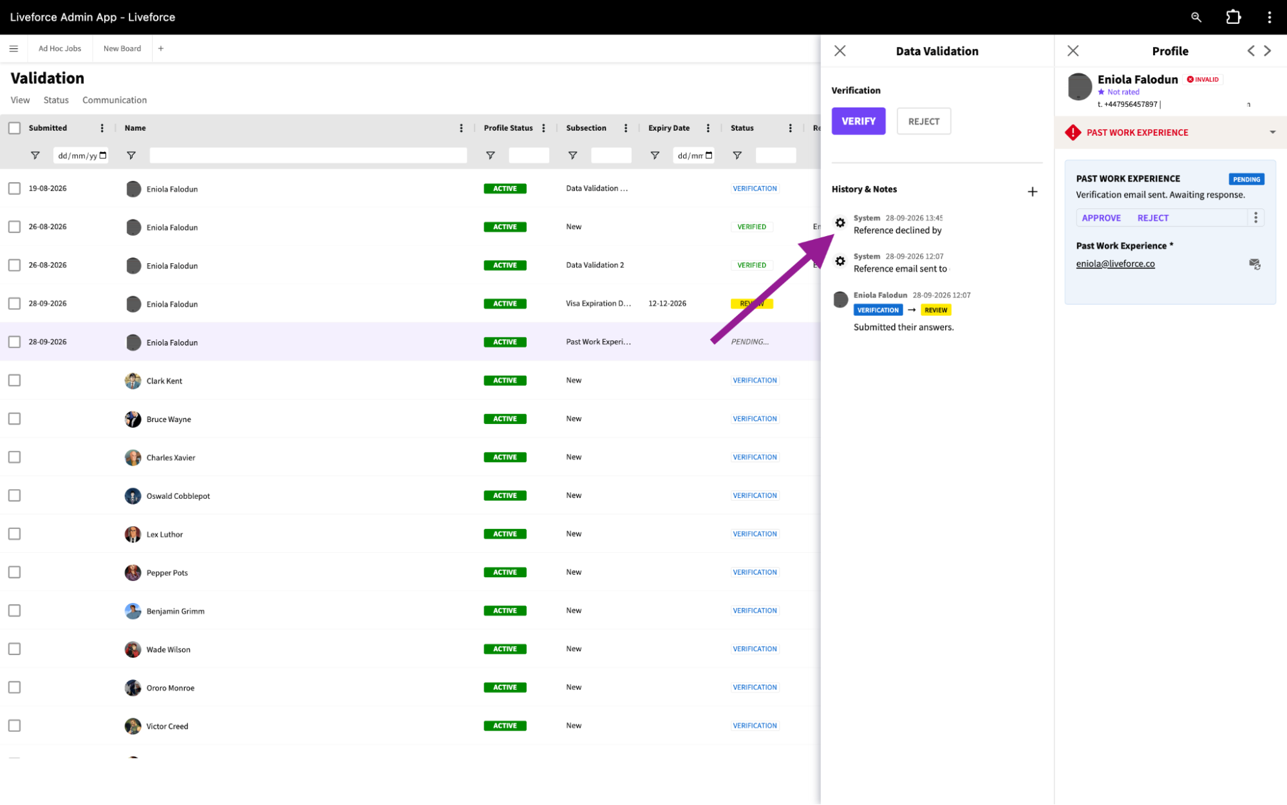Close the Profile panel
The width and height of the screenshot is (1287, 805).
tap(1073, 51)
